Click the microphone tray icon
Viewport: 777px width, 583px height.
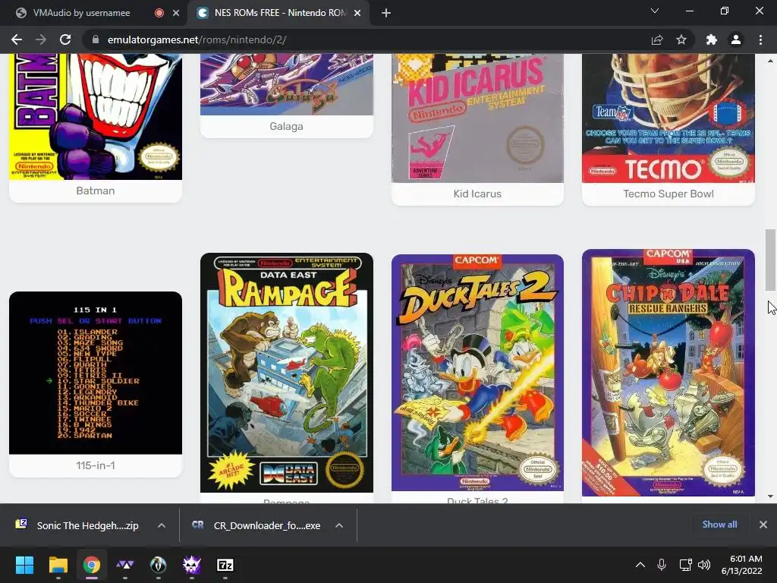click(x=662, y=565)
